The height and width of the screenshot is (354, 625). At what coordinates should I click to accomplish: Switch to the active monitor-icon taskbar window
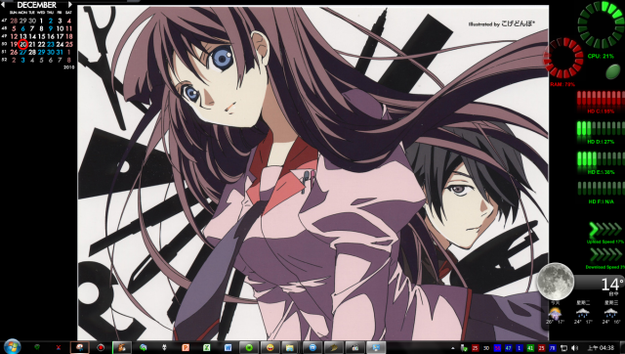[376, 347]
